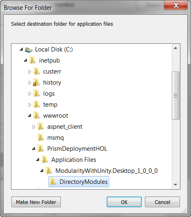The height and width of the screenshot is (217, 191).
Task: Click the Application Files folder icon
Action: point(45,159)
